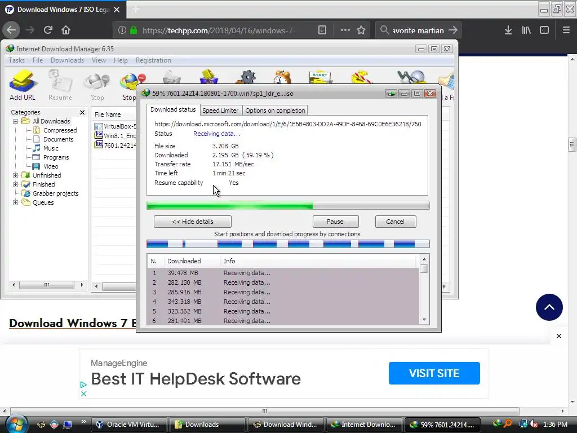Screen dimensions: 577x433
Task: Switch to Options on completion tab
Action: coord(275,111)
